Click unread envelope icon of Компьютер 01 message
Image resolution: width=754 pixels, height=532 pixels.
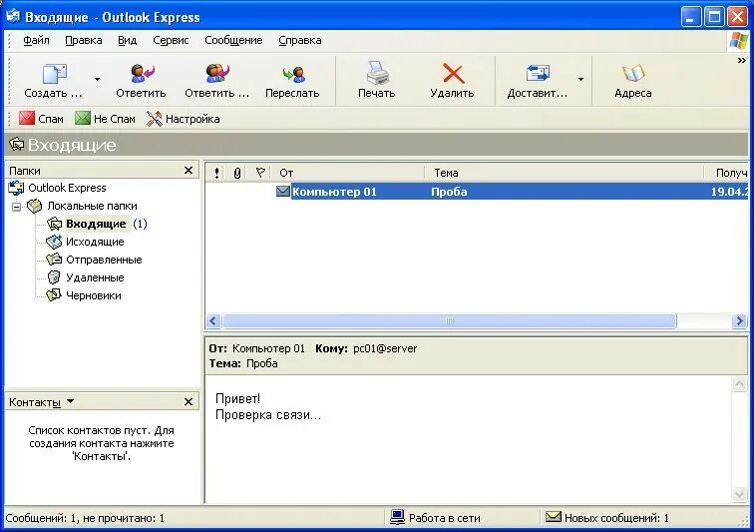(x=283, y=191)
